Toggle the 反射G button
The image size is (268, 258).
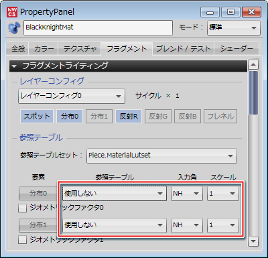(158, 116)
